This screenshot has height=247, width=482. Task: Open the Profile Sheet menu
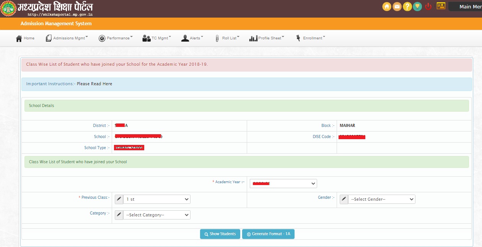click(267, 38)
